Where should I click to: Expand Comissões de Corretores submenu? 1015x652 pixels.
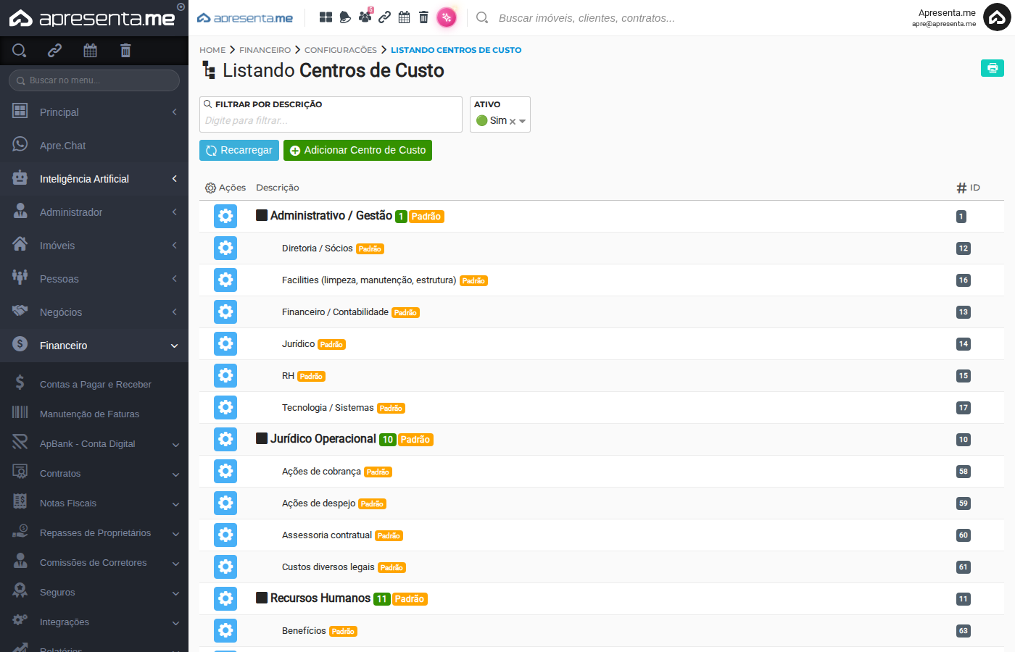click(x=94, y=563)
